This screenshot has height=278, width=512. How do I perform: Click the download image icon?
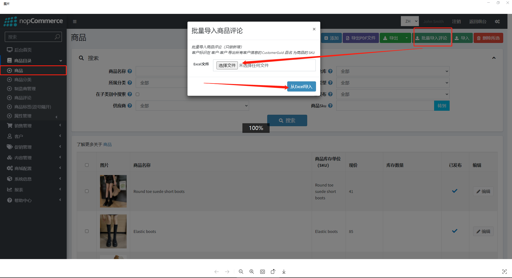[x=284, y=272]
